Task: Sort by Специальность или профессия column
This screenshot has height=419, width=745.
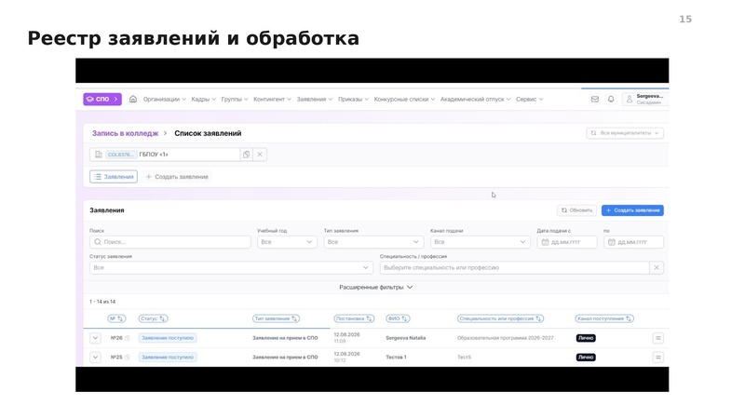Action: point(500,318)
